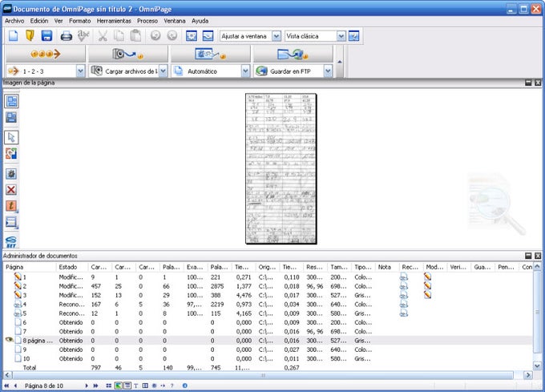Run the spell check (abc) tool
The height and width of the screenshot is (392, 545).
pyautogui.click(x=83, y=36)
